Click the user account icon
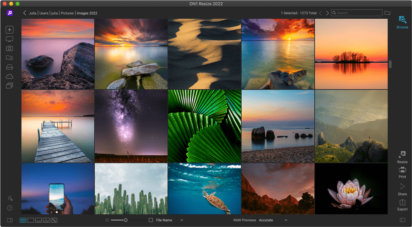 (10, 198)
